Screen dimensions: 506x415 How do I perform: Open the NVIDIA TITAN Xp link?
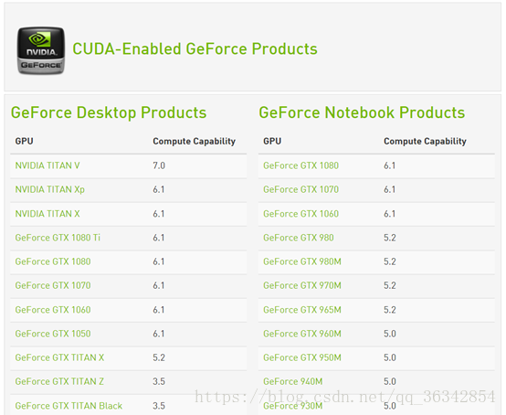coord(50,189)
